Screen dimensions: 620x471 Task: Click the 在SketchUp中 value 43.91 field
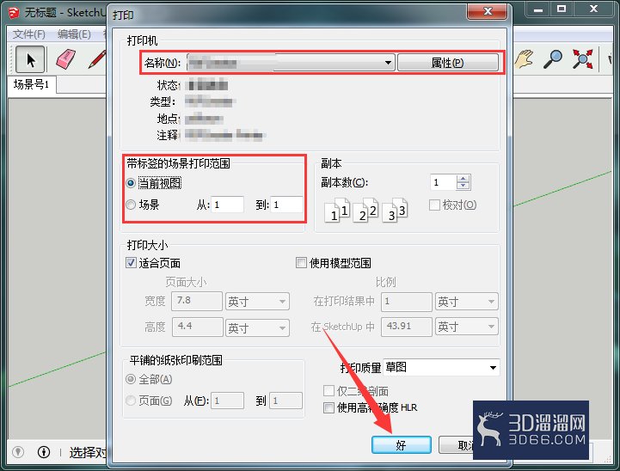[407, 327]
